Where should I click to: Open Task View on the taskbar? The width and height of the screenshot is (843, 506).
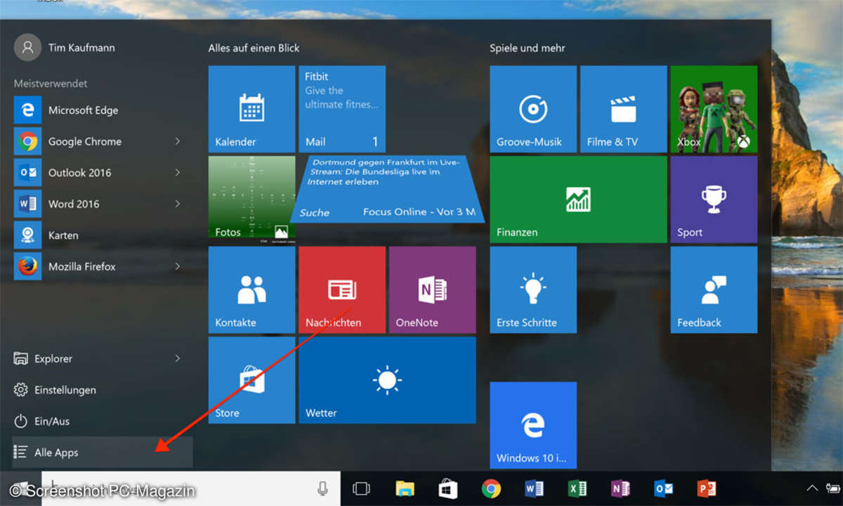361,488
